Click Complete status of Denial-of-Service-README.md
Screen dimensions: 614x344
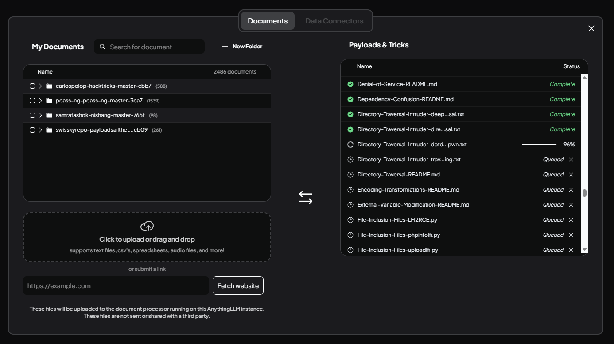point(562,84)
